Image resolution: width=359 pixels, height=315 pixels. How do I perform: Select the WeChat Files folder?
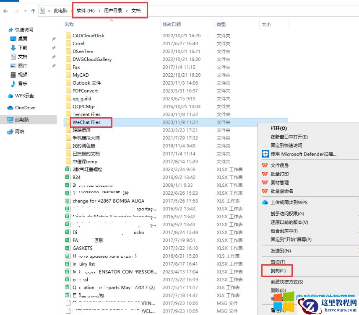pyautogui.click(x=88, y=122)
